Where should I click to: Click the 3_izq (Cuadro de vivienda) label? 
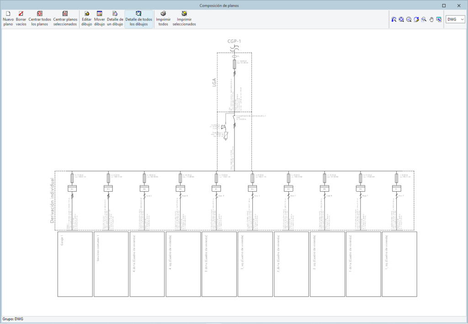(242, 252)
